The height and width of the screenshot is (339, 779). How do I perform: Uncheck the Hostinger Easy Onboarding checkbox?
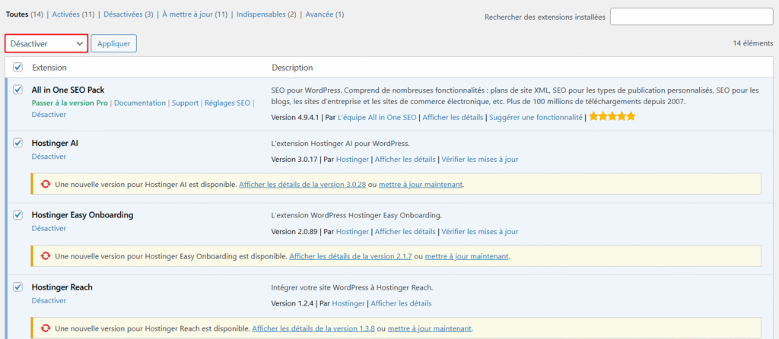point(18,215)
